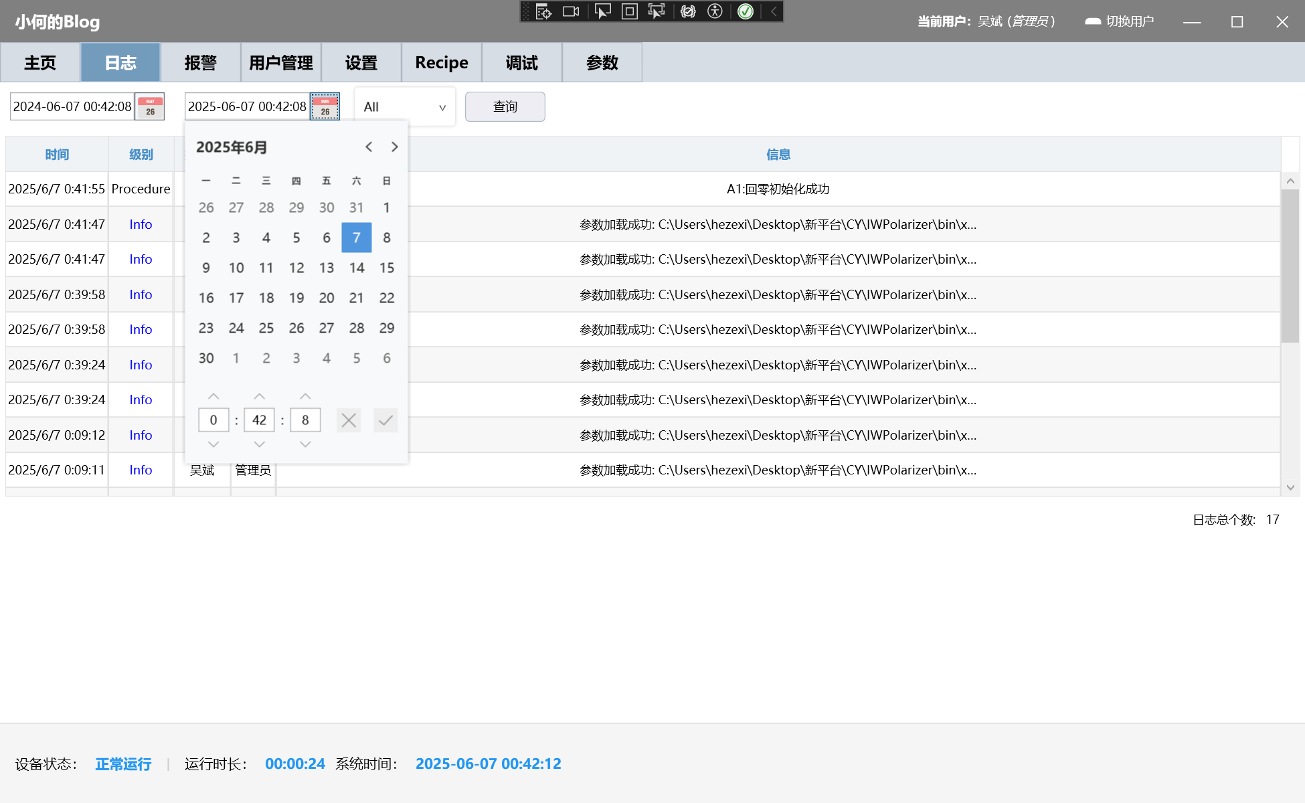
Task: Decrease the minutes value with down arrow
Action: [x=260, y=444]
